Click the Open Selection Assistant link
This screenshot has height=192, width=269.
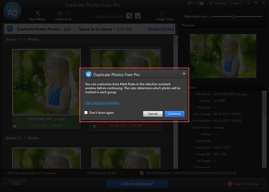pyautogui.click(x=102, y=103)
